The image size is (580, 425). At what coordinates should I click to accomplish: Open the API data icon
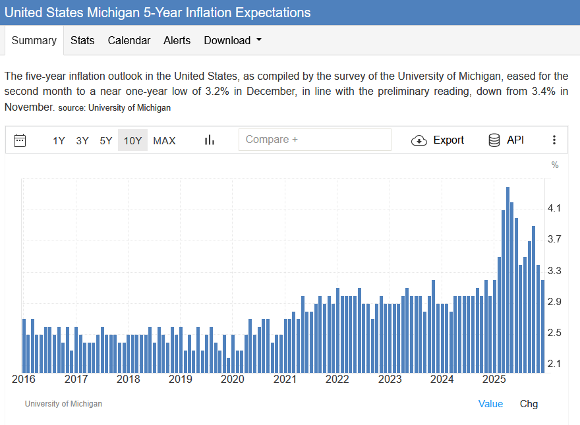tap(494, 140)
